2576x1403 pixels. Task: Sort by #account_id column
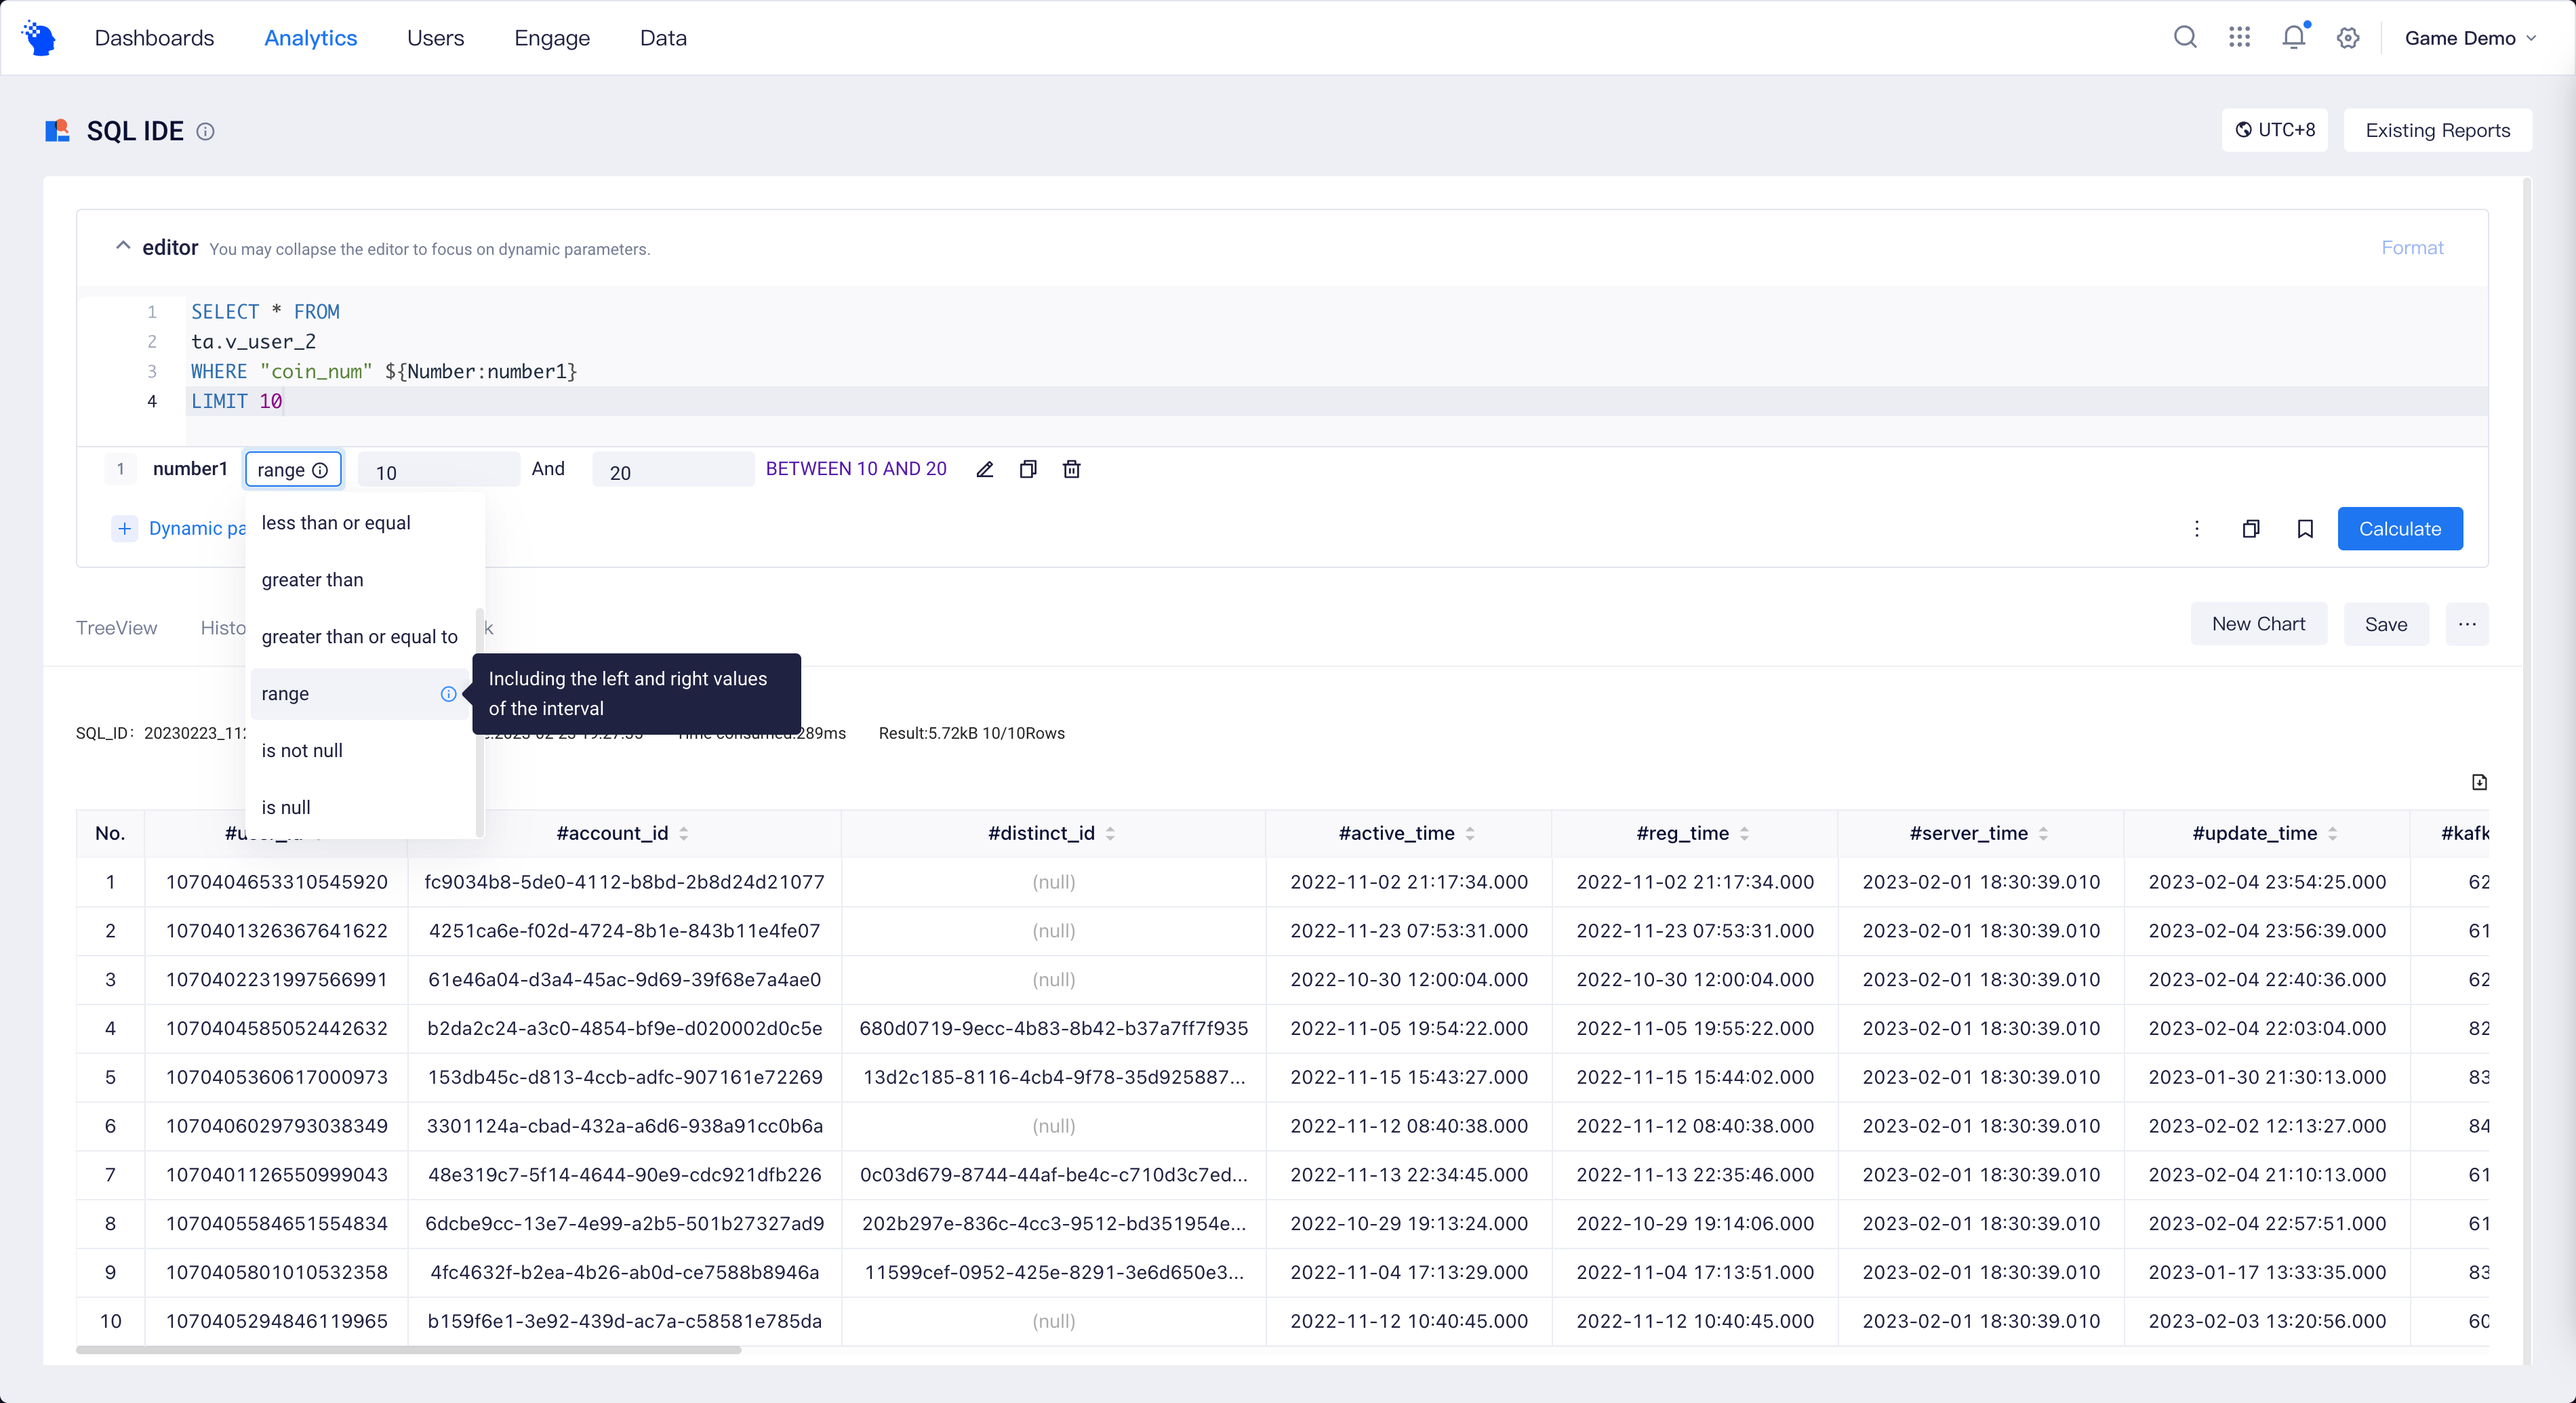684,833
